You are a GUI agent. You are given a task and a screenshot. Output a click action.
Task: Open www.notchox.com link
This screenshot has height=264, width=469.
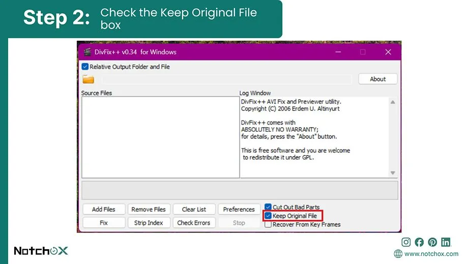[x=431, y=253]
